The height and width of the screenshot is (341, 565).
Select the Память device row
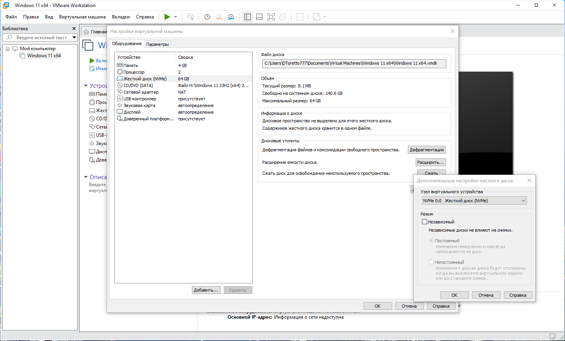click(183, 65)
